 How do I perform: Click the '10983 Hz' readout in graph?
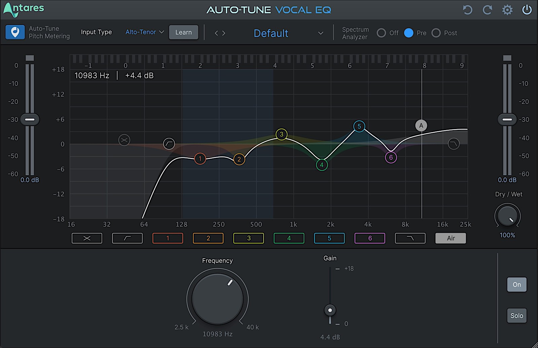point(92,75)
